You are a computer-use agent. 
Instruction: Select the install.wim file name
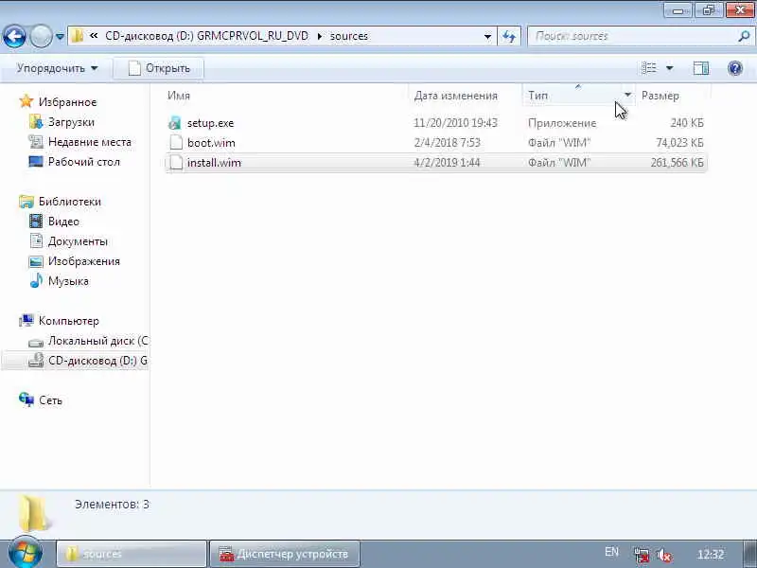pos(214,163)
